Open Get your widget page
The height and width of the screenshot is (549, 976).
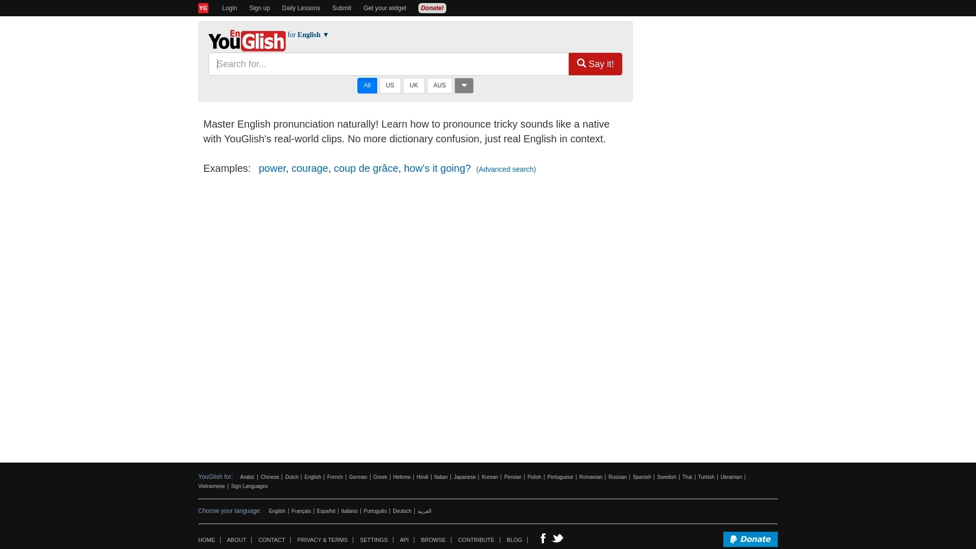click(x=385, y=8)
